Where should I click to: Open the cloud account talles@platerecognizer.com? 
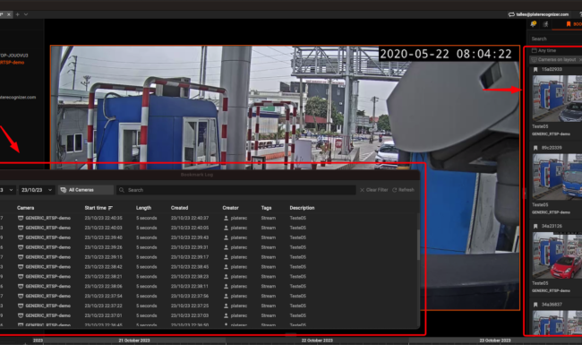pos(538,14)
